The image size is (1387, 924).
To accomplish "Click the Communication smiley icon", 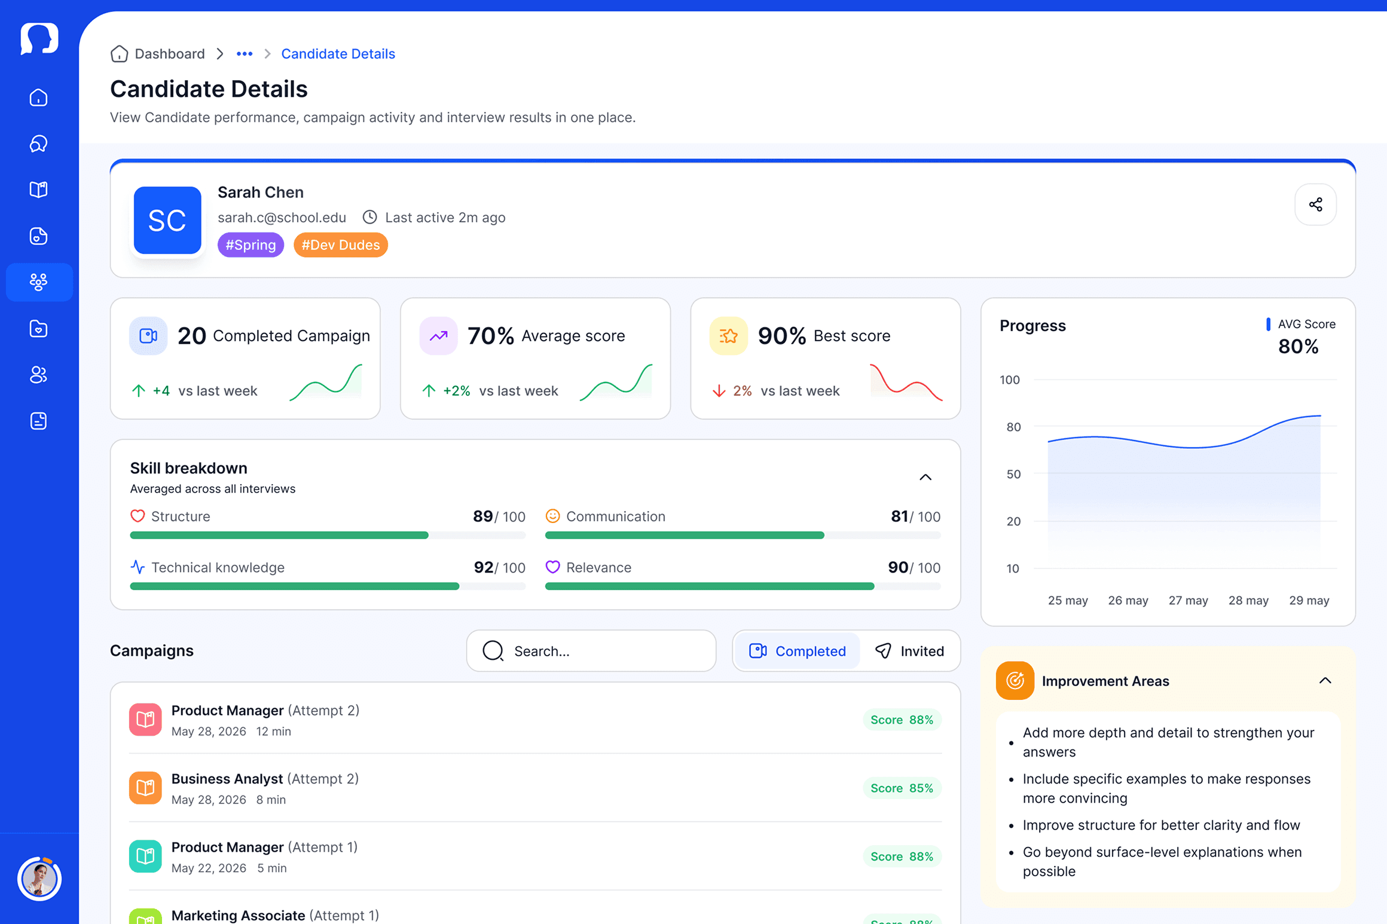I will (552, 516).
